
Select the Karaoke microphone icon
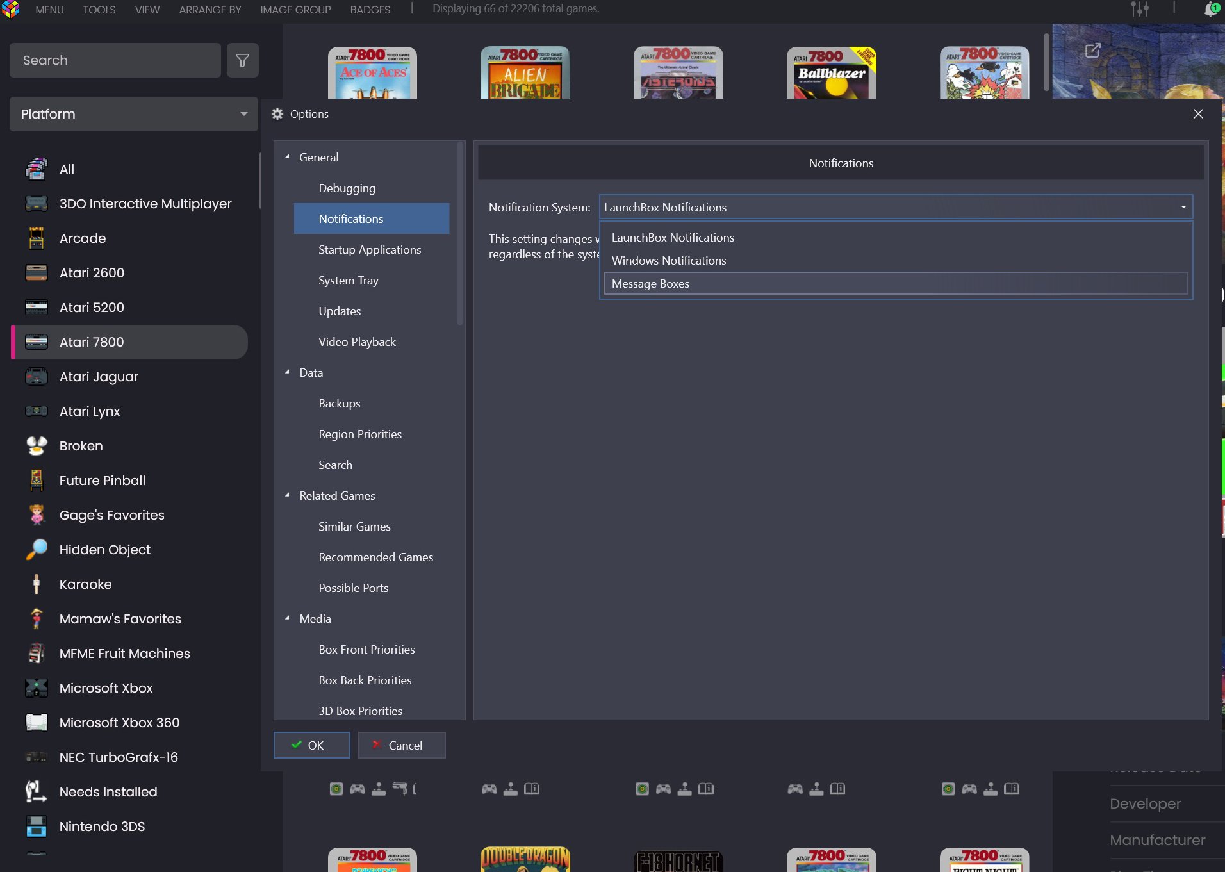[x=37, y=584]
